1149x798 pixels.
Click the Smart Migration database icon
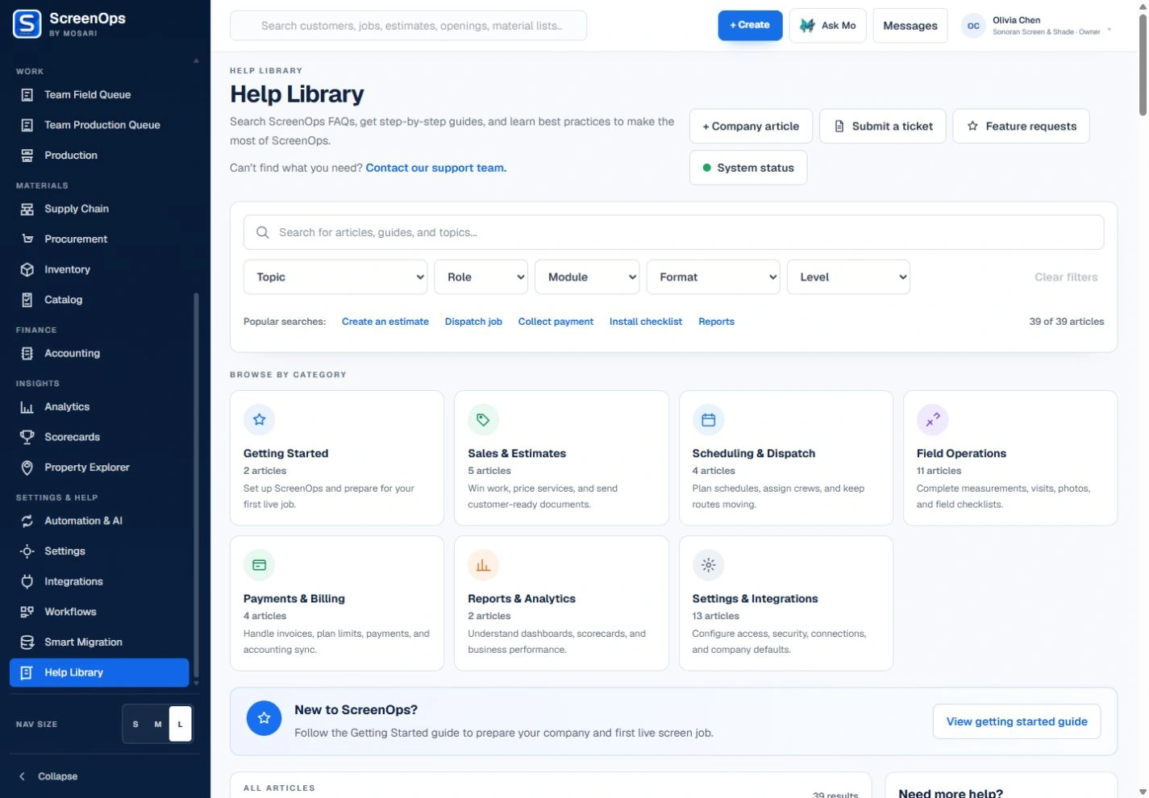27,642
